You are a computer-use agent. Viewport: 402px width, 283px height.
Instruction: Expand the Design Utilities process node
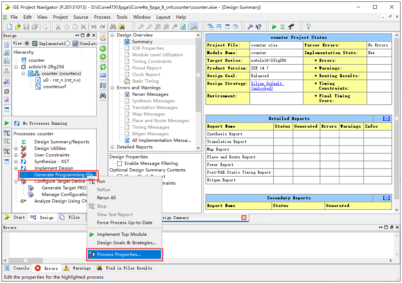[x=16, y=148]
